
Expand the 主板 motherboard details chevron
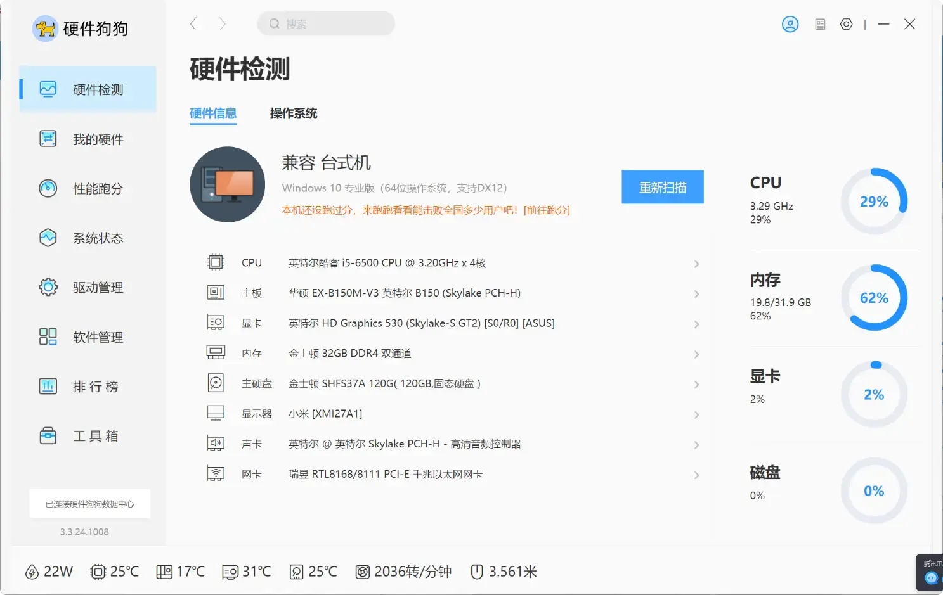pyautogui.click(x=696, y=294)
